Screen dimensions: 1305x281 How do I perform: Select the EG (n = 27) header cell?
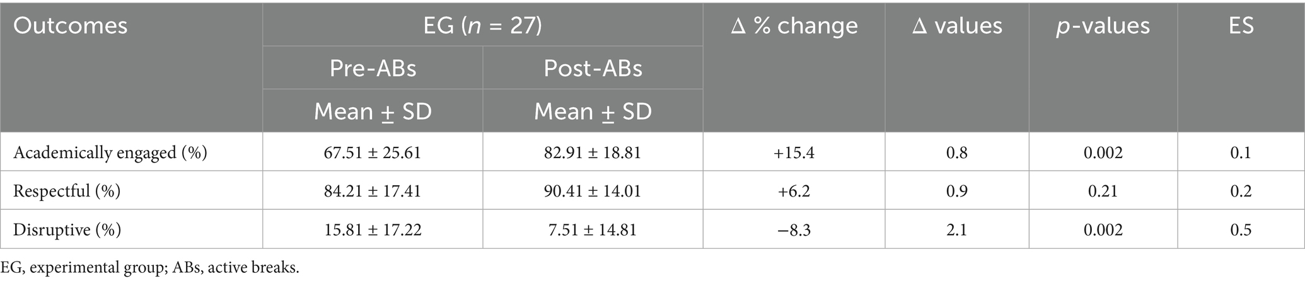click(x=482, y=26)
